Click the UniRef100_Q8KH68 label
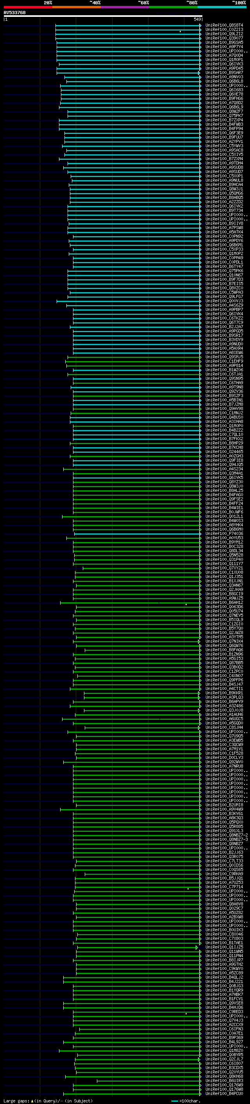This screenshot has height=1104, width=250. (x=224, y=1076)
